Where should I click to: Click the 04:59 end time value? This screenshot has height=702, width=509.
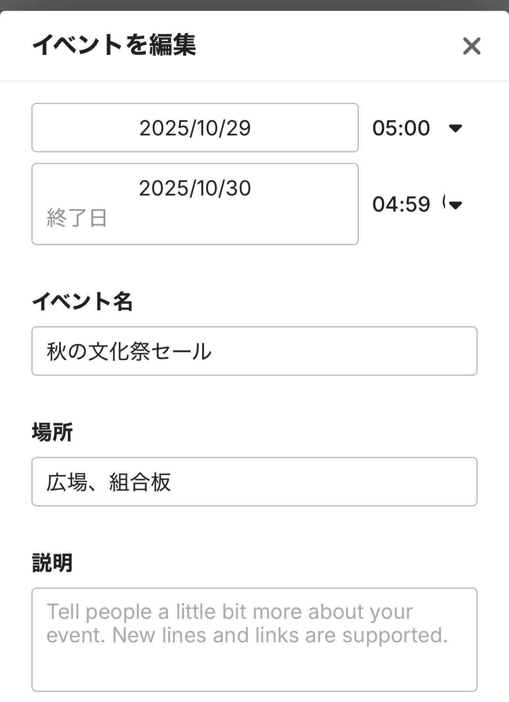coord(401,204)
